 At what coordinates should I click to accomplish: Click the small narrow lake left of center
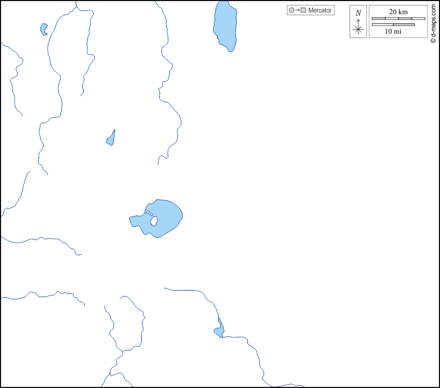[x=111, y=139]
